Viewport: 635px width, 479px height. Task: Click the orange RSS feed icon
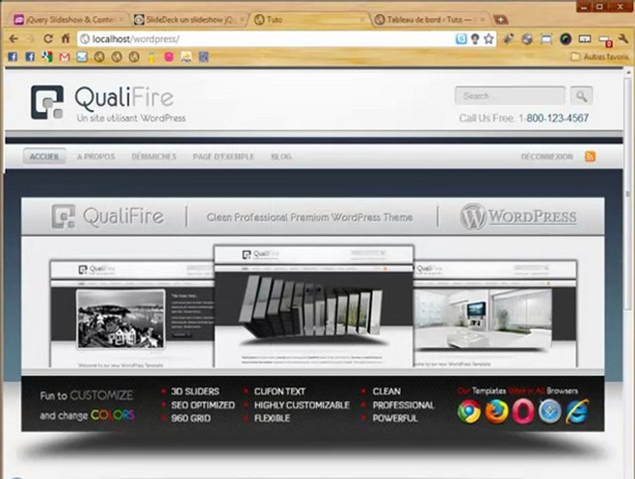(590, 156)
